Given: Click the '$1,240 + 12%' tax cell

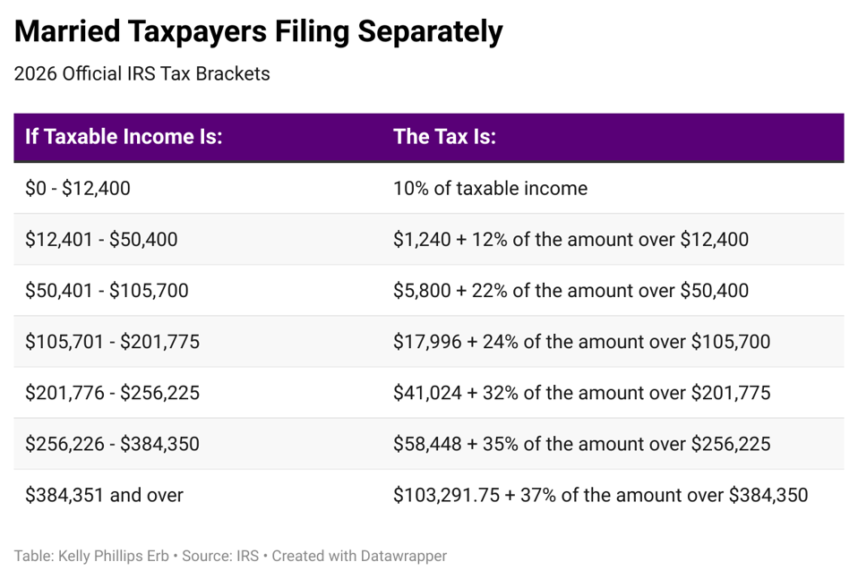Looking at the screenshot, I should 571,239.
